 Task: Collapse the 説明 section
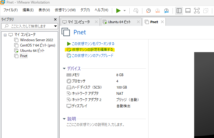(64, 119)
